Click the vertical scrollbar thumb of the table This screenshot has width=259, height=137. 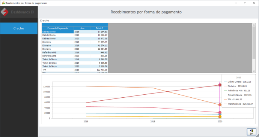point(254,43)
